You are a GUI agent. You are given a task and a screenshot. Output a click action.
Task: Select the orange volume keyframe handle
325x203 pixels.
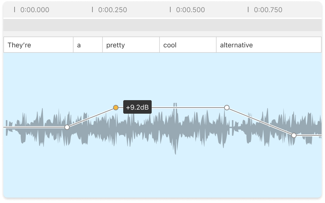point(116,107)
